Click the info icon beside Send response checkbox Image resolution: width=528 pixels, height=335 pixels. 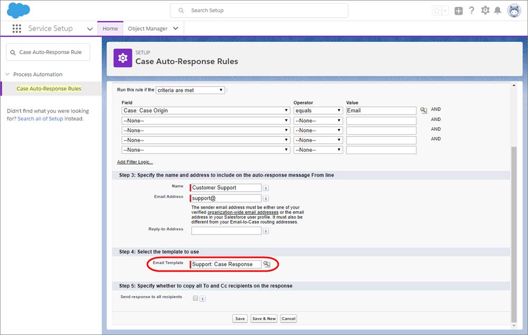(202, 299)
